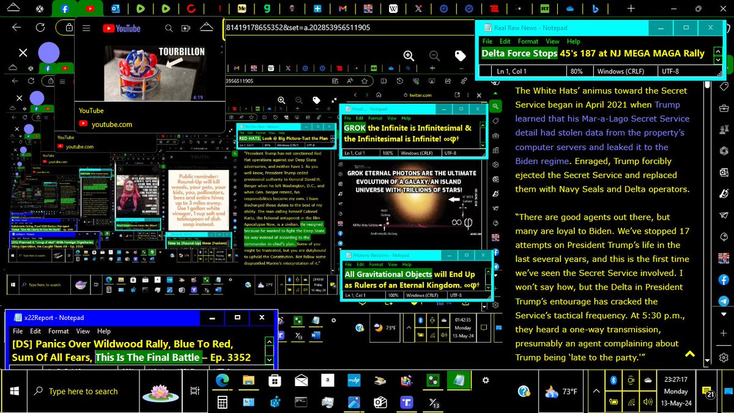This screenshot has width=734, height=413.
Task: Open the View menu in x22Report Notepad
Action: point(83,331)
